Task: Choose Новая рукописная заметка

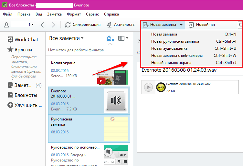Action: 192,41
